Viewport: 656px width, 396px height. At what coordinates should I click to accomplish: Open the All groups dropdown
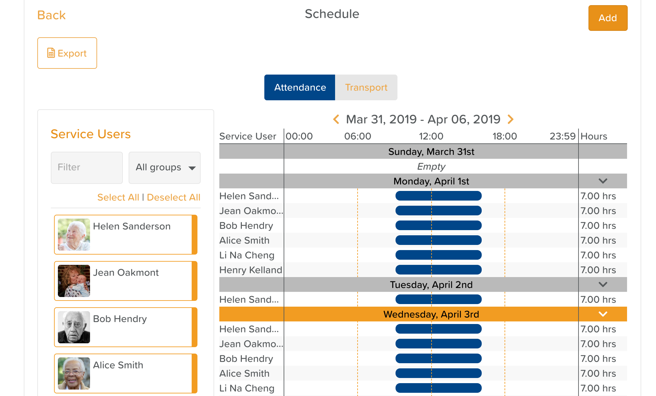(165, 168)
